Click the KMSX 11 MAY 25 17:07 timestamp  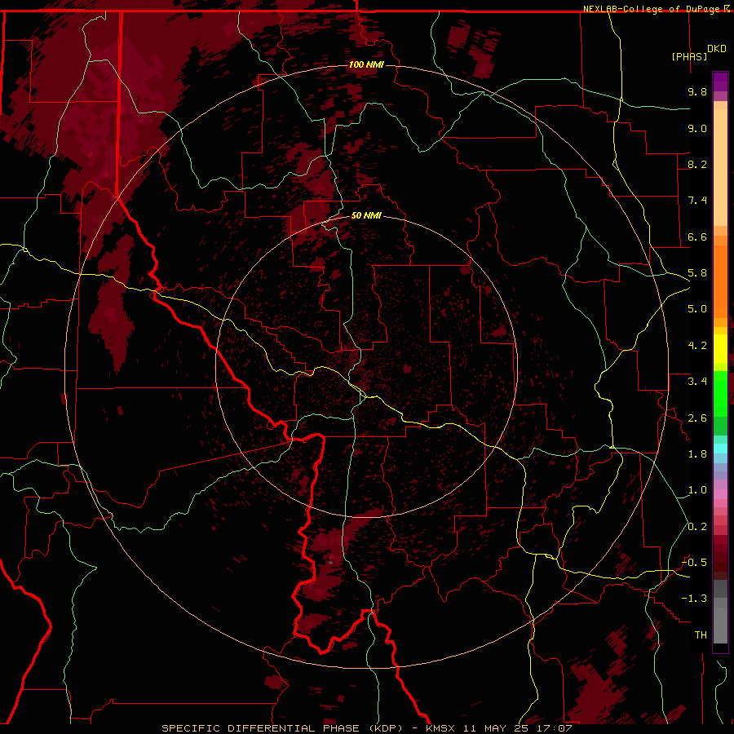[499, 728]
